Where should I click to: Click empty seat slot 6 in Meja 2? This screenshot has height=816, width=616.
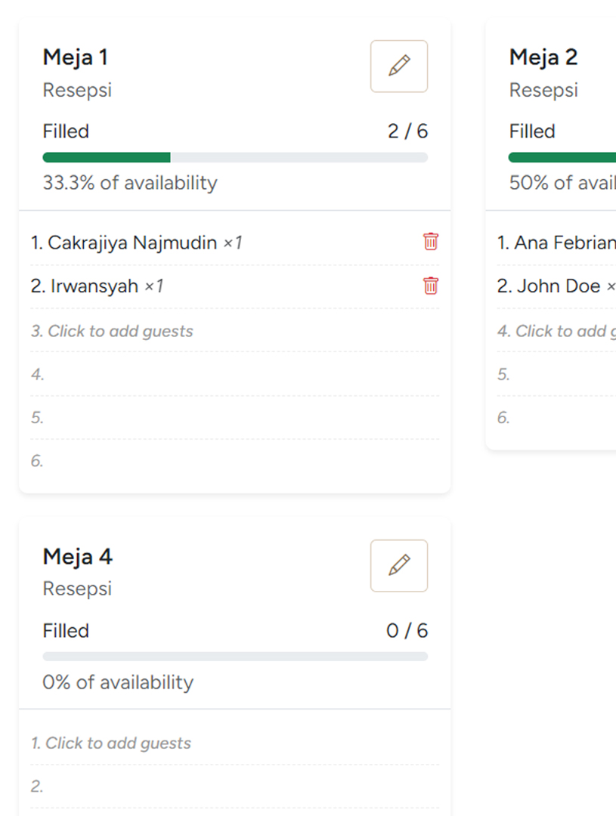pos(556,417)
